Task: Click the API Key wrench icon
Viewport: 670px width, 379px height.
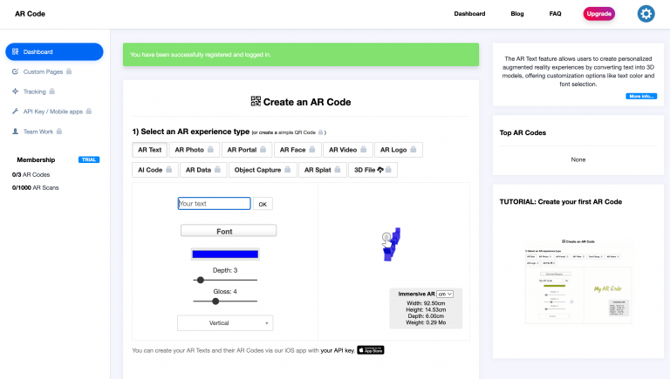Action: tap(15, 111)
